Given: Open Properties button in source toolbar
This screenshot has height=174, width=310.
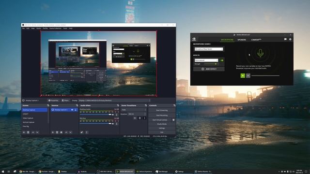Looking at the screenshot, I should pos(53,101).
